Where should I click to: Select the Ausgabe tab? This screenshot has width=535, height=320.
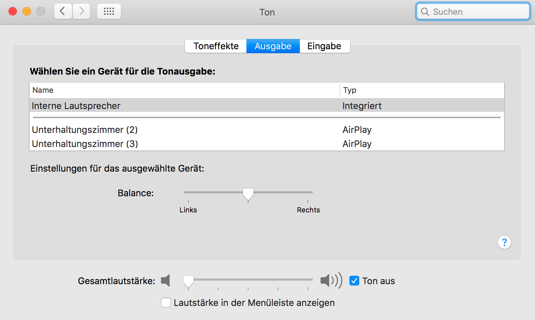pyautogui.click(x=273, y=46)
